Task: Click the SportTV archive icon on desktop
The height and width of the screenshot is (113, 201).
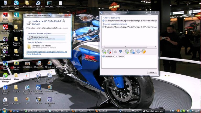Action: [49, 88]
